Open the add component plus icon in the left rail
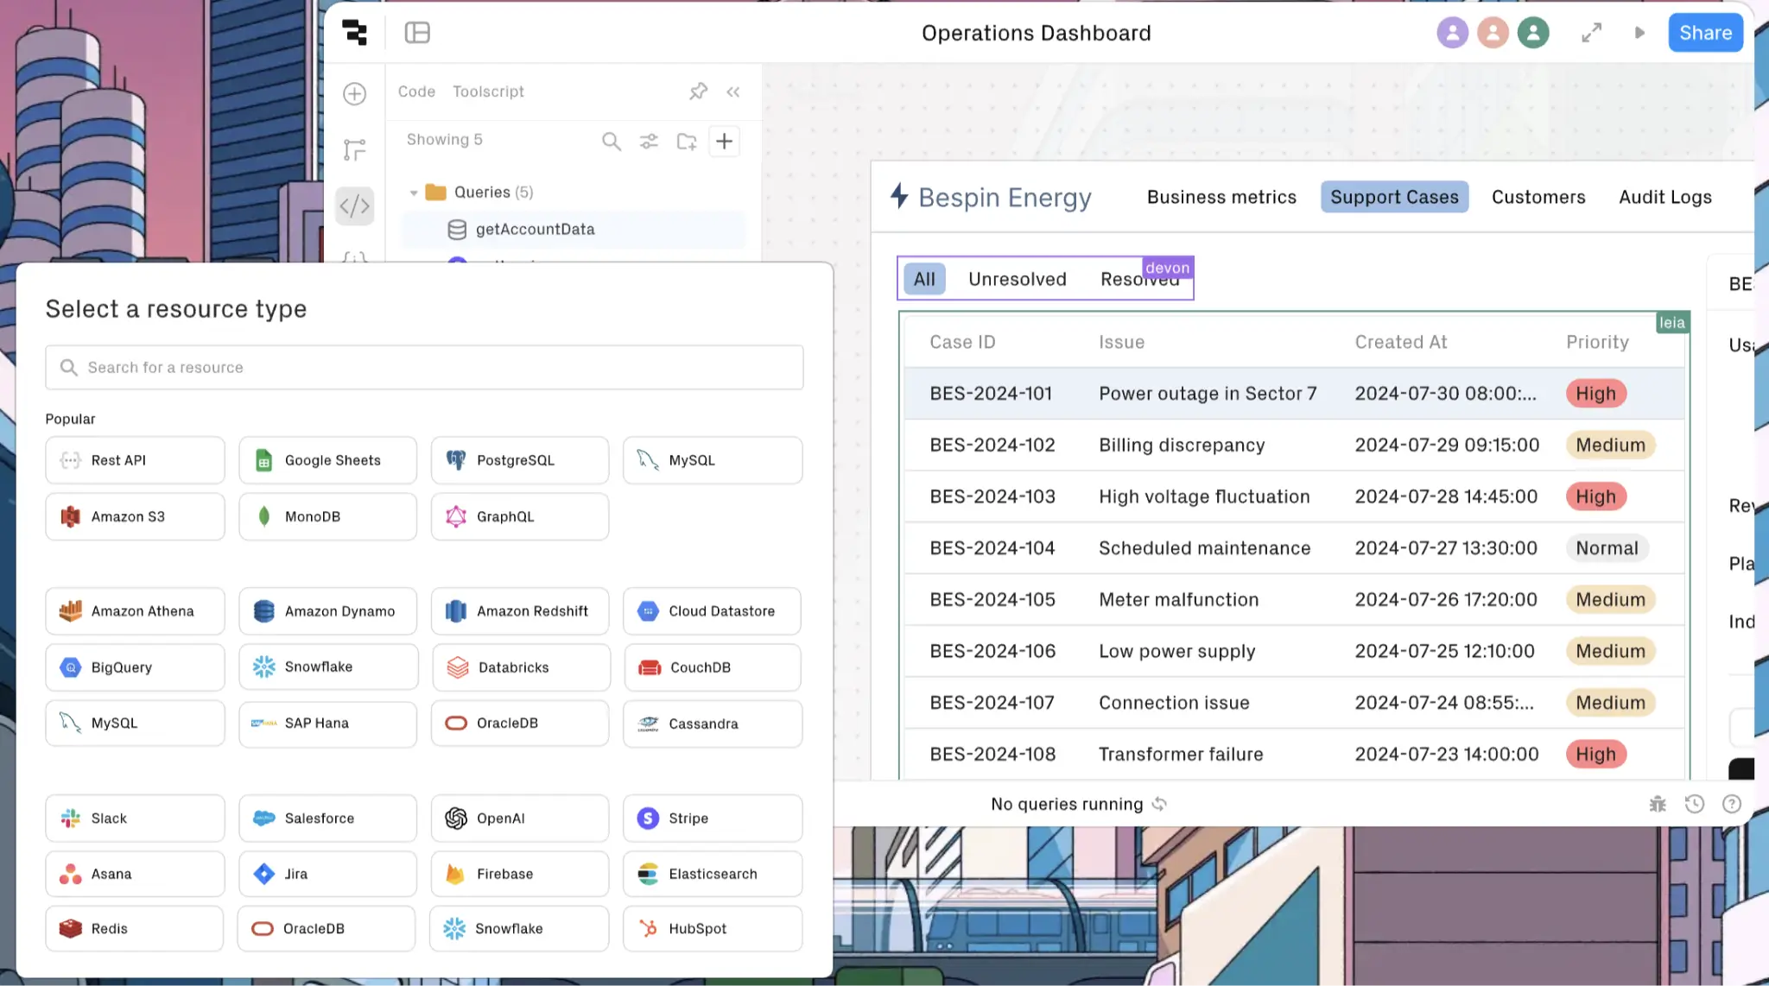1769x986 pixels. pos(354,93)
